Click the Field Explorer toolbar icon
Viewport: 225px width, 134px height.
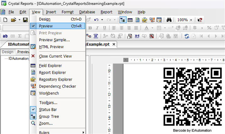pos(130,20)
